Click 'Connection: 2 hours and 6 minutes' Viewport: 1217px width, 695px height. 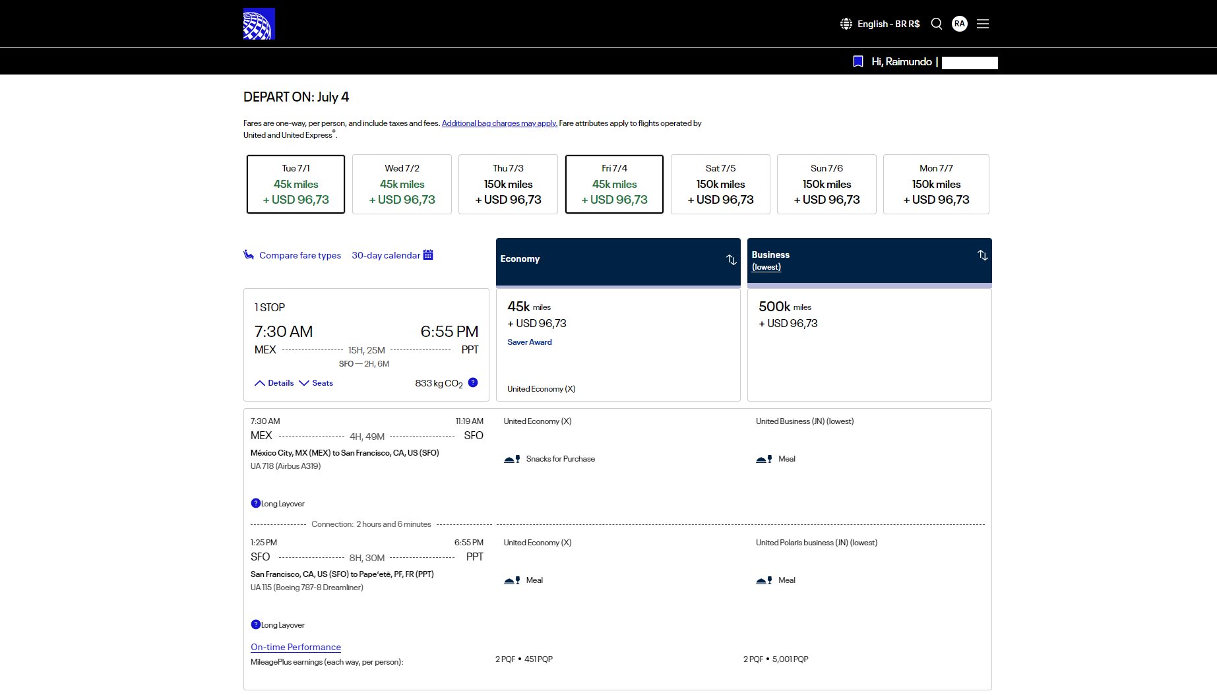[x=371, y=524]
